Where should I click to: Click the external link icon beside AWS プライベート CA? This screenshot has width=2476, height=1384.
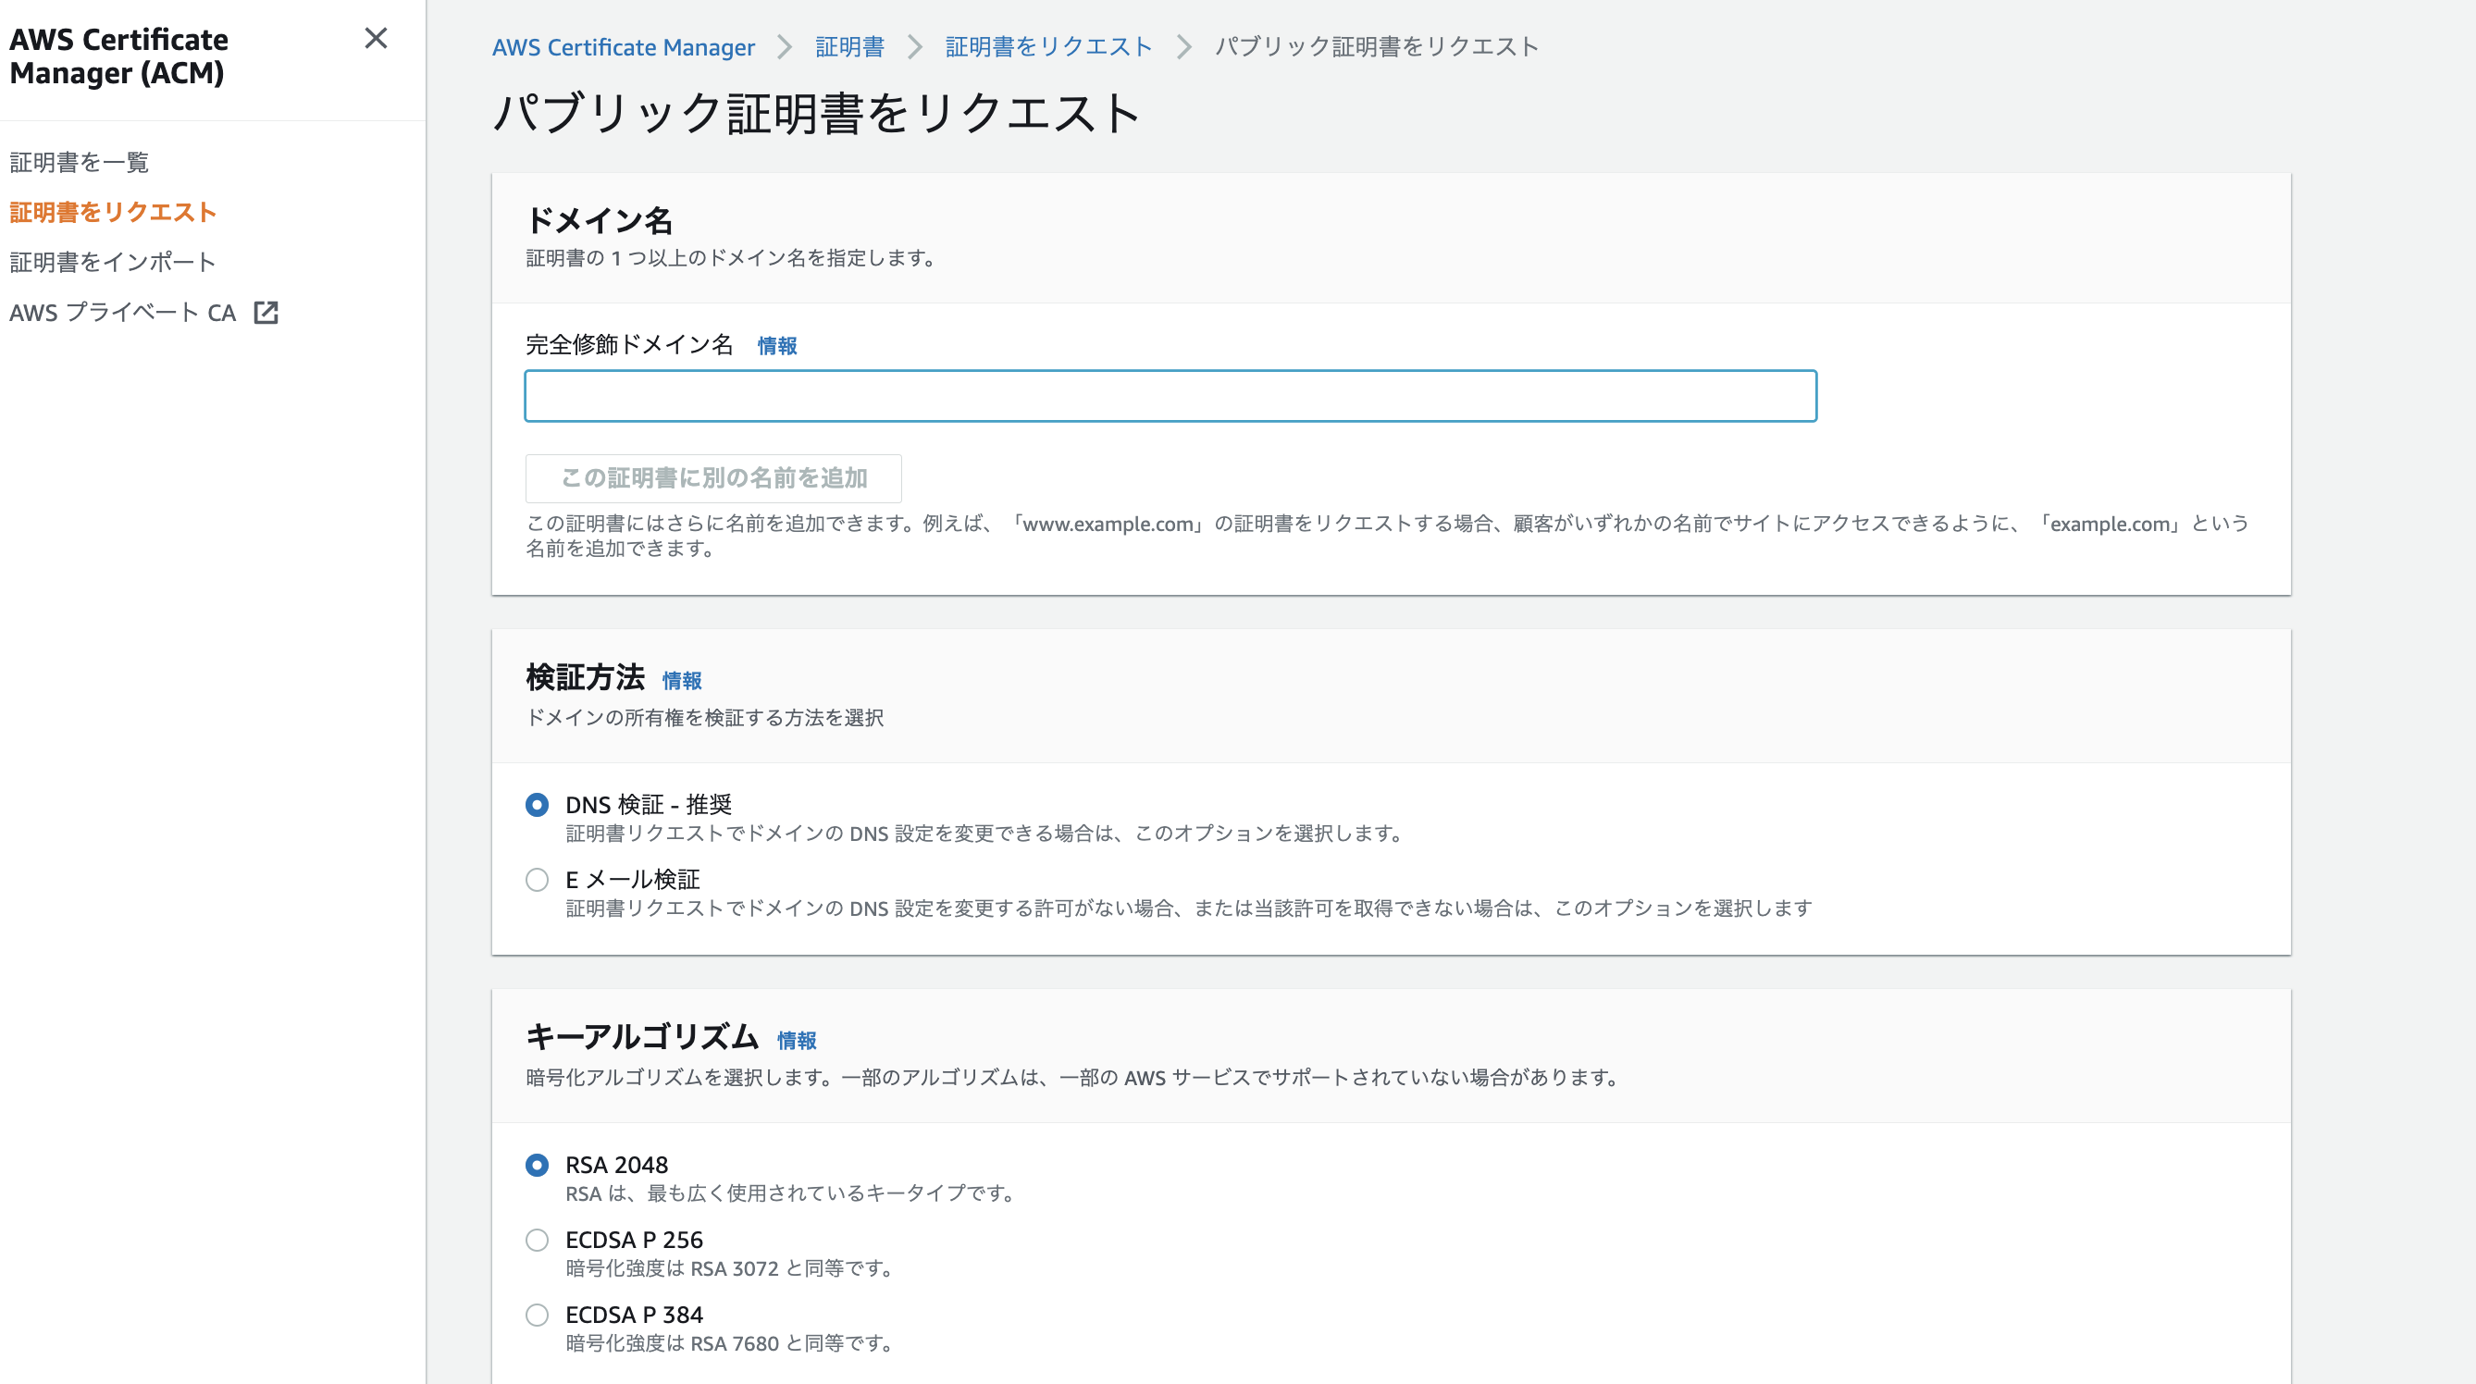pyautogui.click(x=266, y=313)
